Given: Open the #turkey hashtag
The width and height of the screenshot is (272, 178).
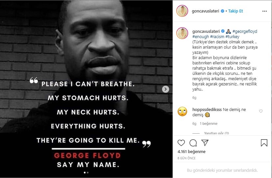Looking at the screenshot, I should pyautogui.click(x=232, y=36).
